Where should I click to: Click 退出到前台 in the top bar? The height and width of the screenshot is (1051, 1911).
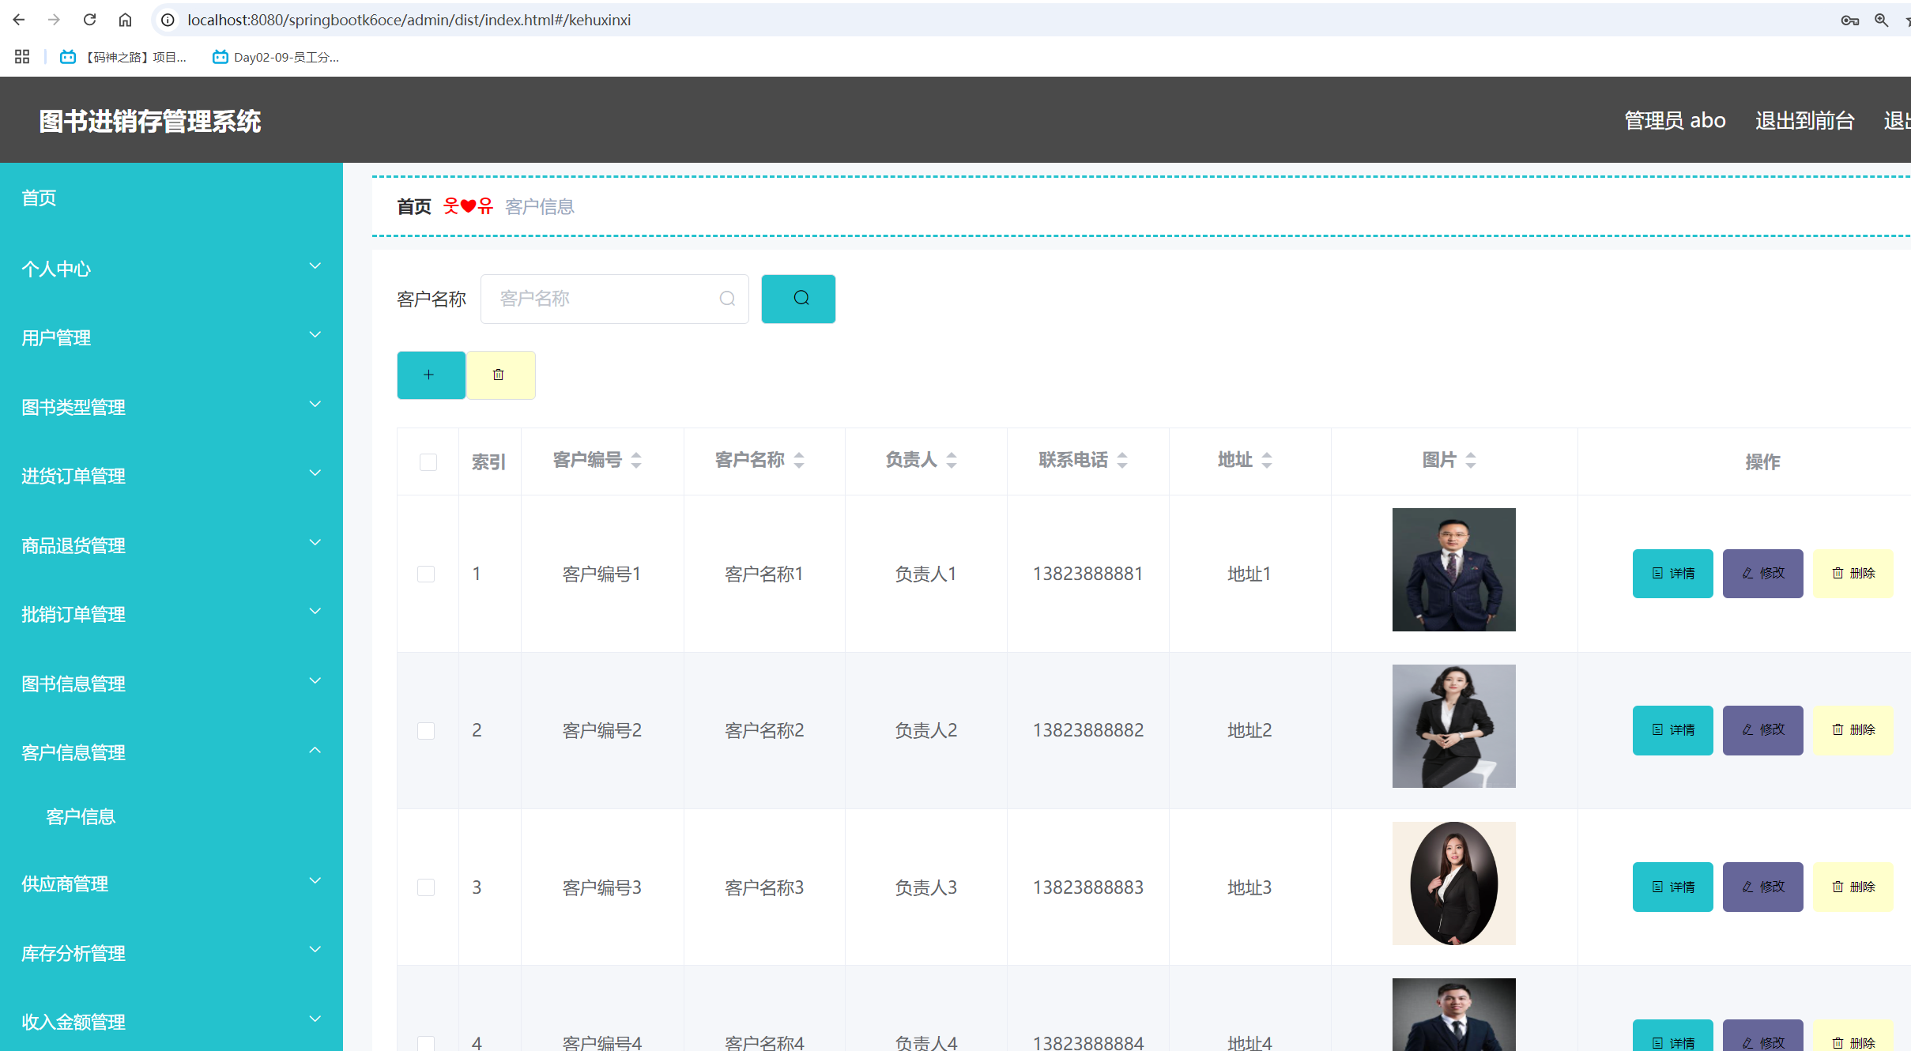[x=1804, y=120]
